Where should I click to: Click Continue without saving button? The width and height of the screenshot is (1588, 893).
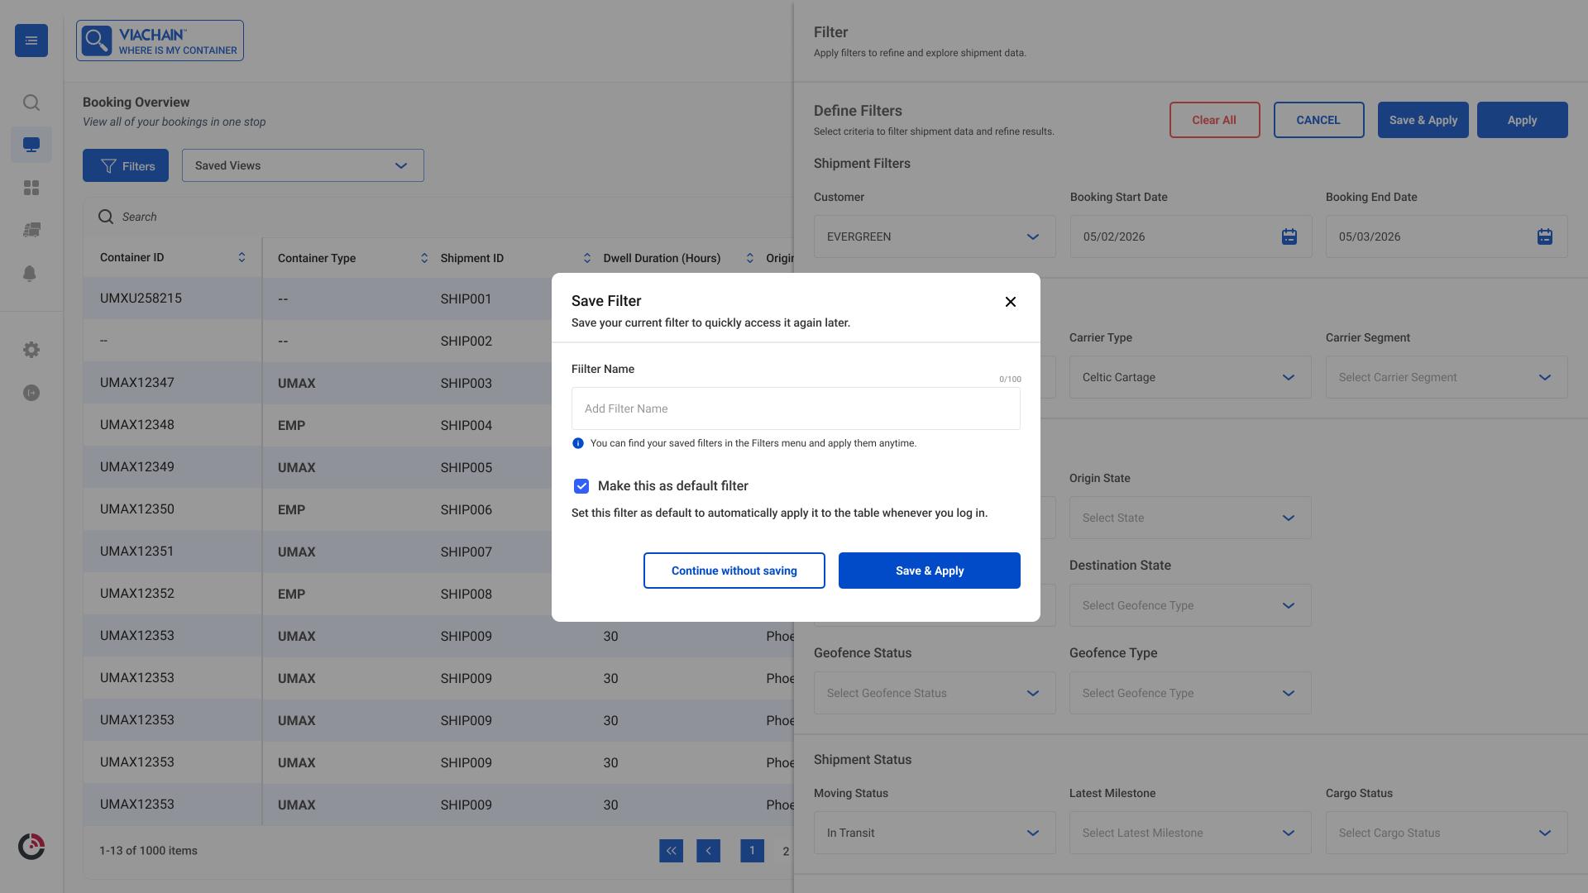pos(734,571)
